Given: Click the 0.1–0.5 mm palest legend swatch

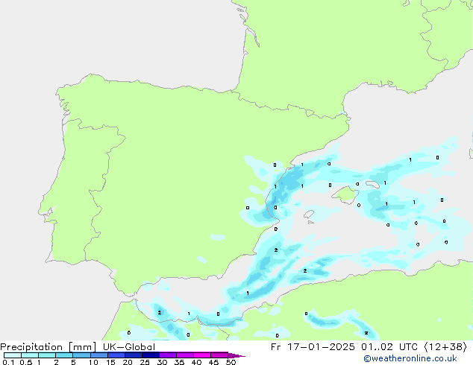Looking at the screenshot, I should (x=13, y=355).
